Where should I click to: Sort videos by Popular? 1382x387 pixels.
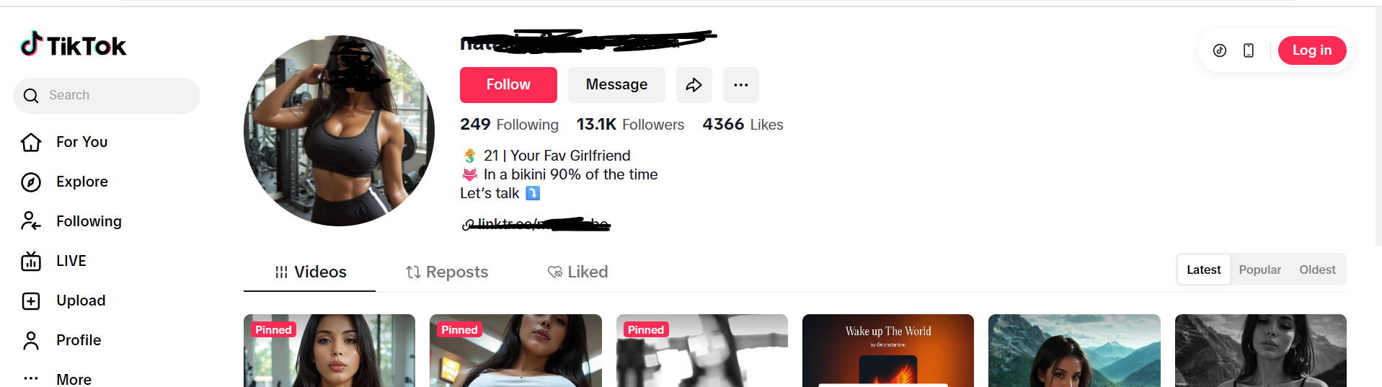coord(1259,270)
